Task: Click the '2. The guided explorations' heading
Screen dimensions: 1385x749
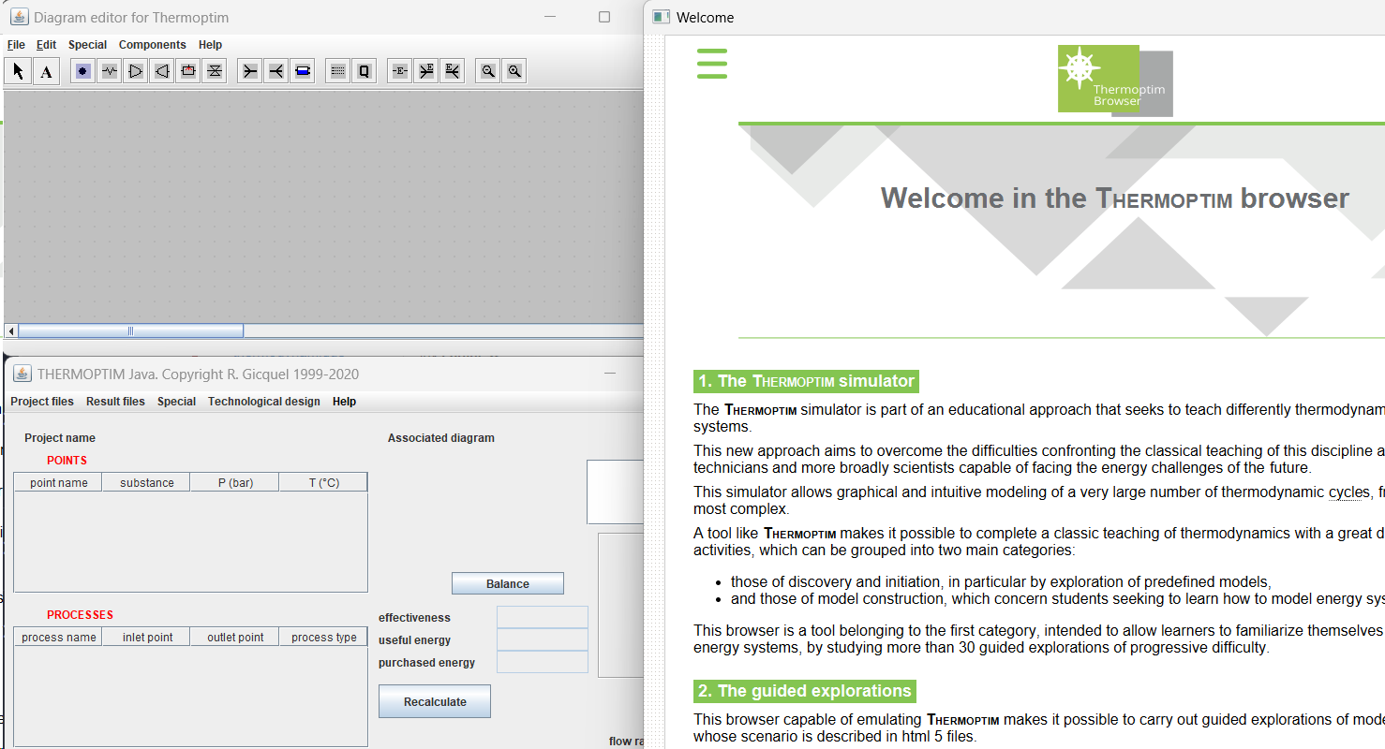Action: point(805,691)
